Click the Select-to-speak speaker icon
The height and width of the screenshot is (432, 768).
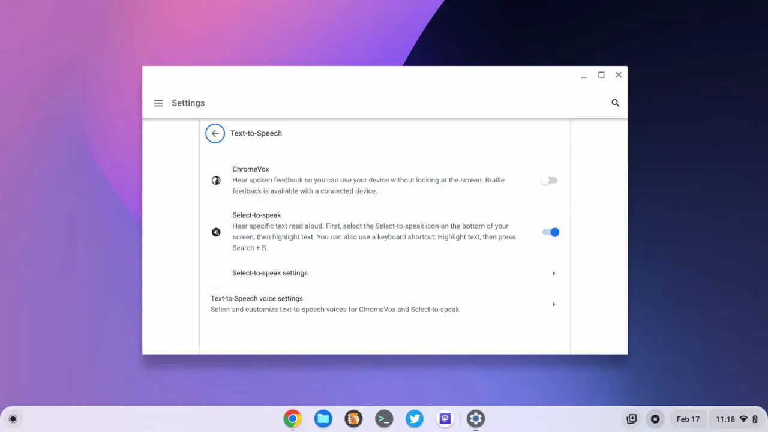tap(216, 232)
